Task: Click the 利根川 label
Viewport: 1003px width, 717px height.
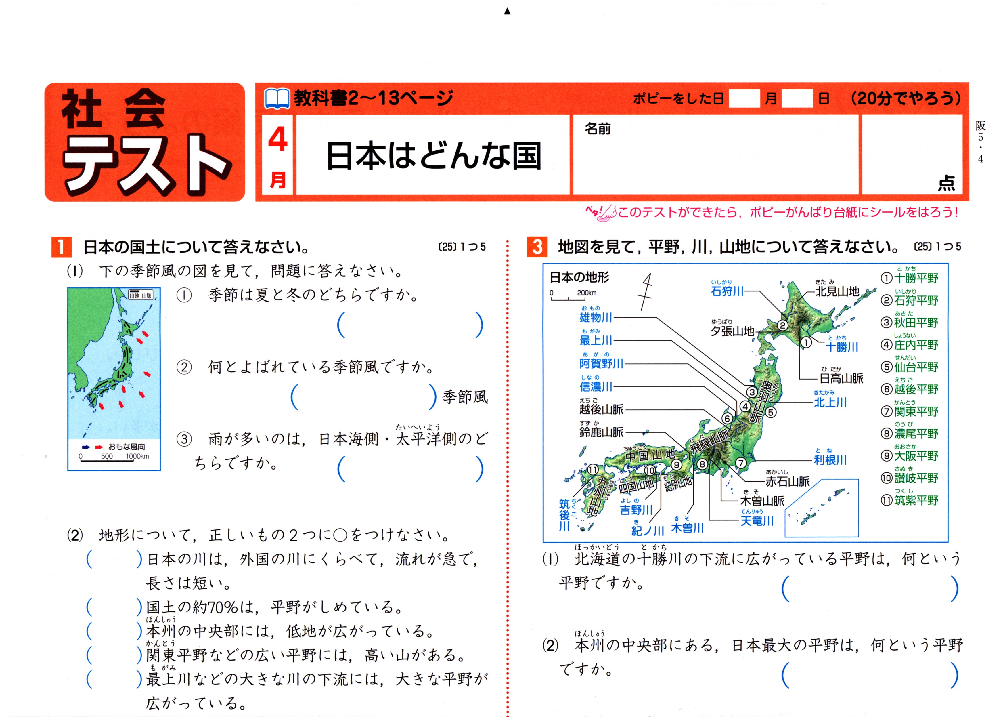Action: coord(830,457)
